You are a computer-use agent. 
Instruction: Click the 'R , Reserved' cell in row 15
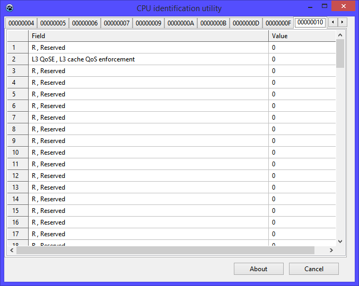point(148,211)
